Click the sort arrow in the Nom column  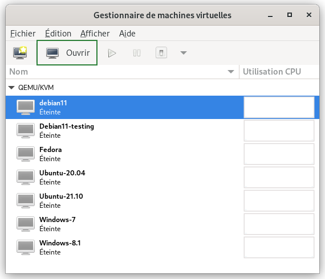231,72
